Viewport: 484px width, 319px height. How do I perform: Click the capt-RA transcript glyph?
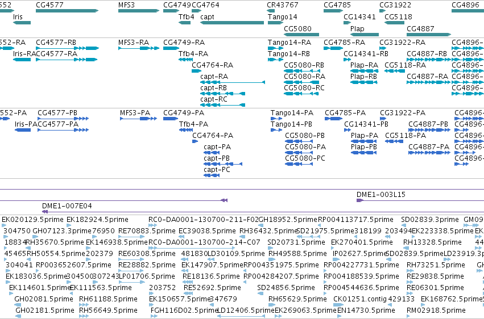coord(233,82)
